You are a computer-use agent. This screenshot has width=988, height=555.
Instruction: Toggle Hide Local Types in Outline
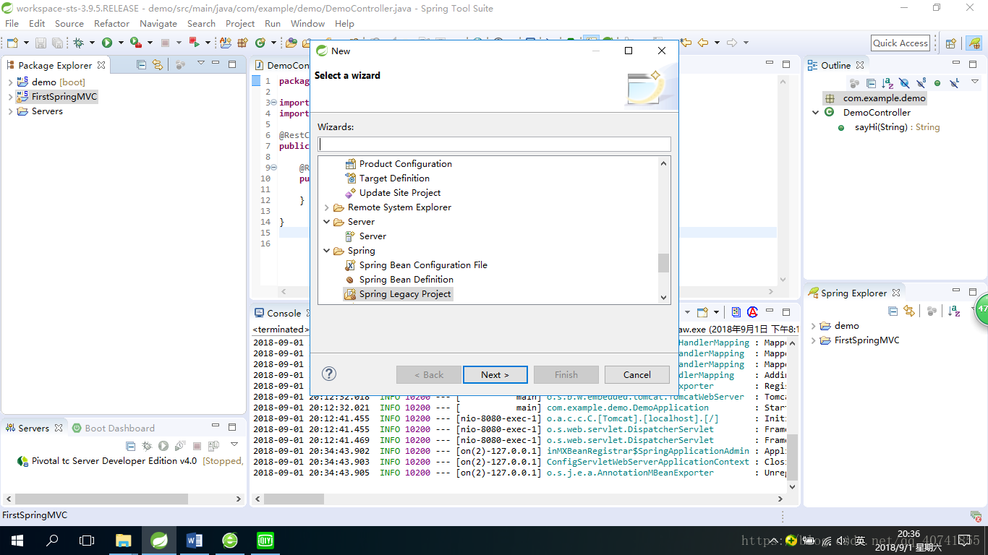click(954, 83)
